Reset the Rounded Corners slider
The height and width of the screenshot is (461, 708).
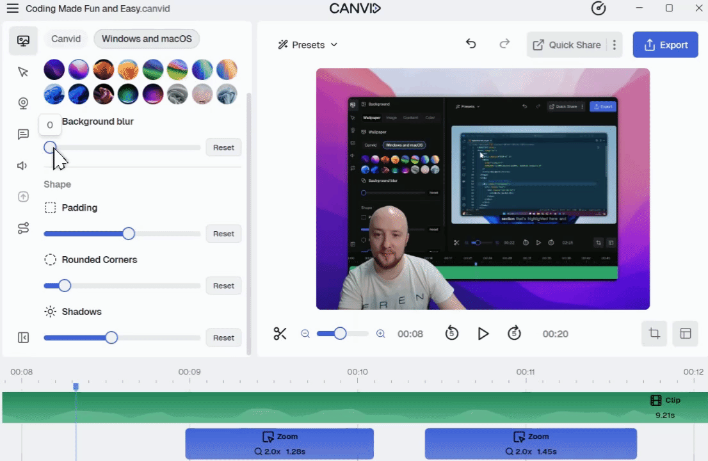223,286
